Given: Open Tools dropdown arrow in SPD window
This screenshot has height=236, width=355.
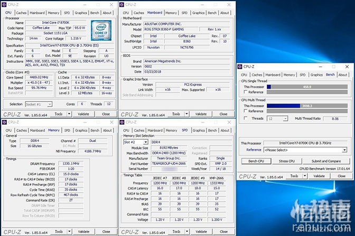Looking at the screenshot, I should click(x=187, y=231).
